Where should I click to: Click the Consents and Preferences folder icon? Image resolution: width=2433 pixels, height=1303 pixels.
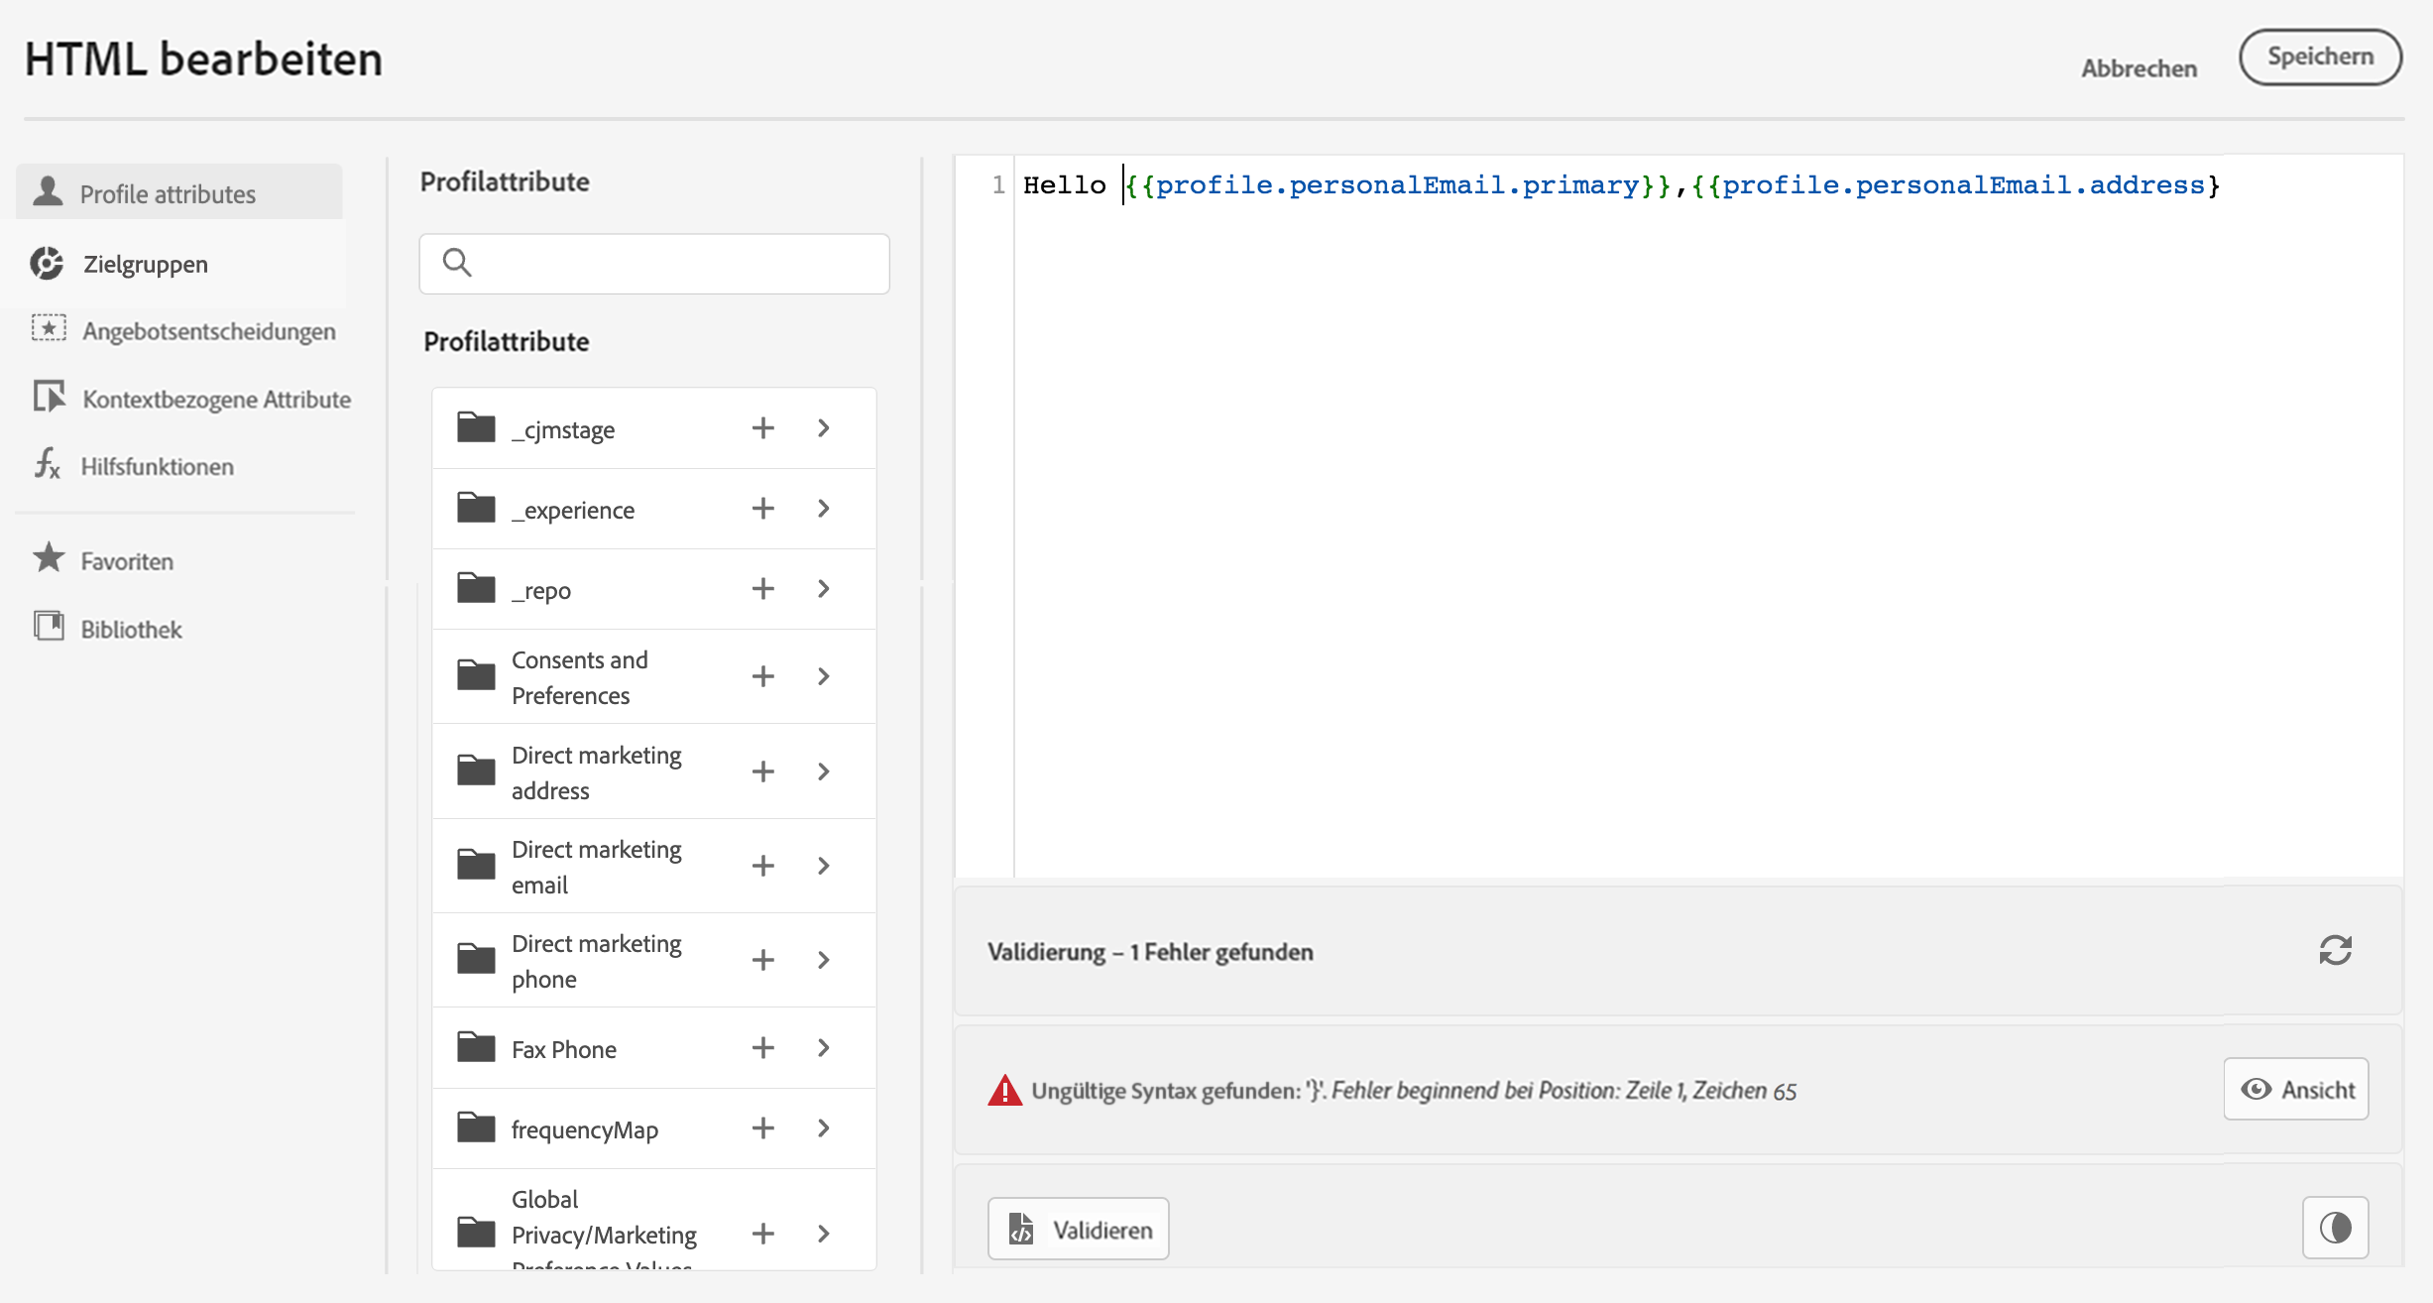(x=476, y=676)
